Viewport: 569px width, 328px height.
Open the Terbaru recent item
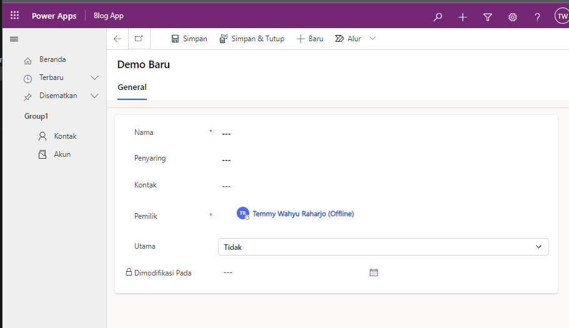click(x=51, y=77)
